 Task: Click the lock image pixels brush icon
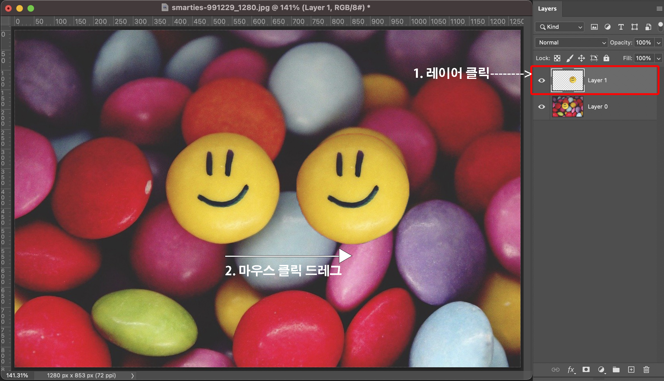pos(569,58)
